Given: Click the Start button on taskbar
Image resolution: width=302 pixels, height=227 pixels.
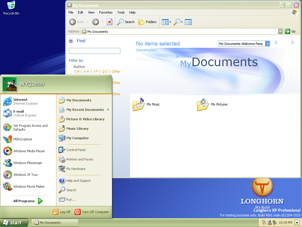Looking at the screenshot, I should tap(14, 223).
